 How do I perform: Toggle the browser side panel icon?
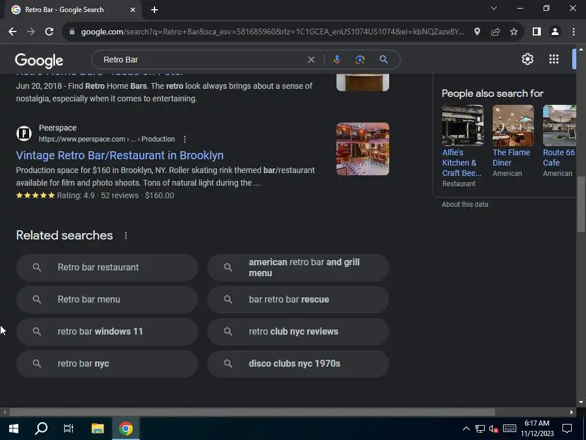pyautogui.click(x=537, y=32)
